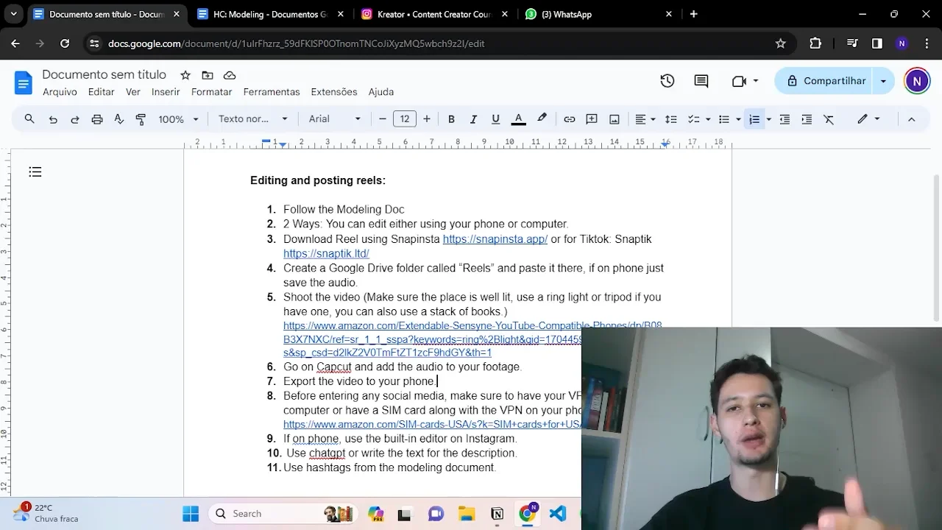
Task: Open numbered list style options arrow
Action: click(x=768, y=119)
